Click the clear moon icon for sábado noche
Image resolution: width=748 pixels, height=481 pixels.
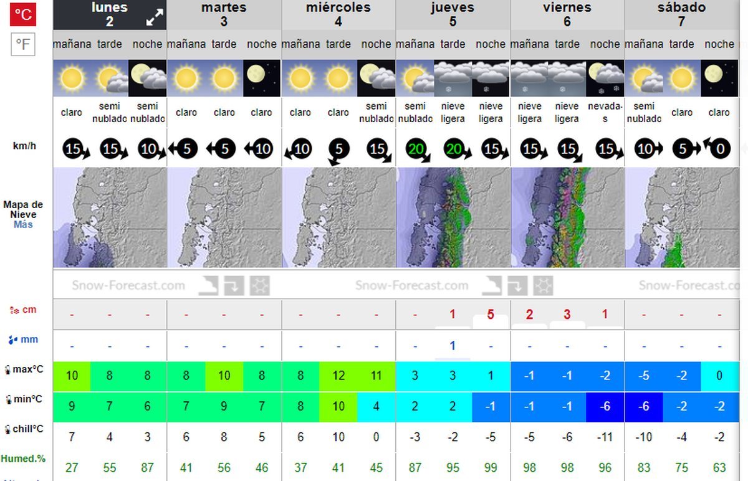(x=719, y=79)
